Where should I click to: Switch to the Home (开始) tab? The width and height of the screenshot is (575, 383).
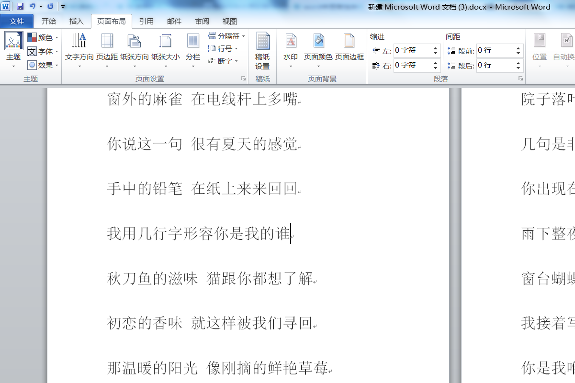48,22
